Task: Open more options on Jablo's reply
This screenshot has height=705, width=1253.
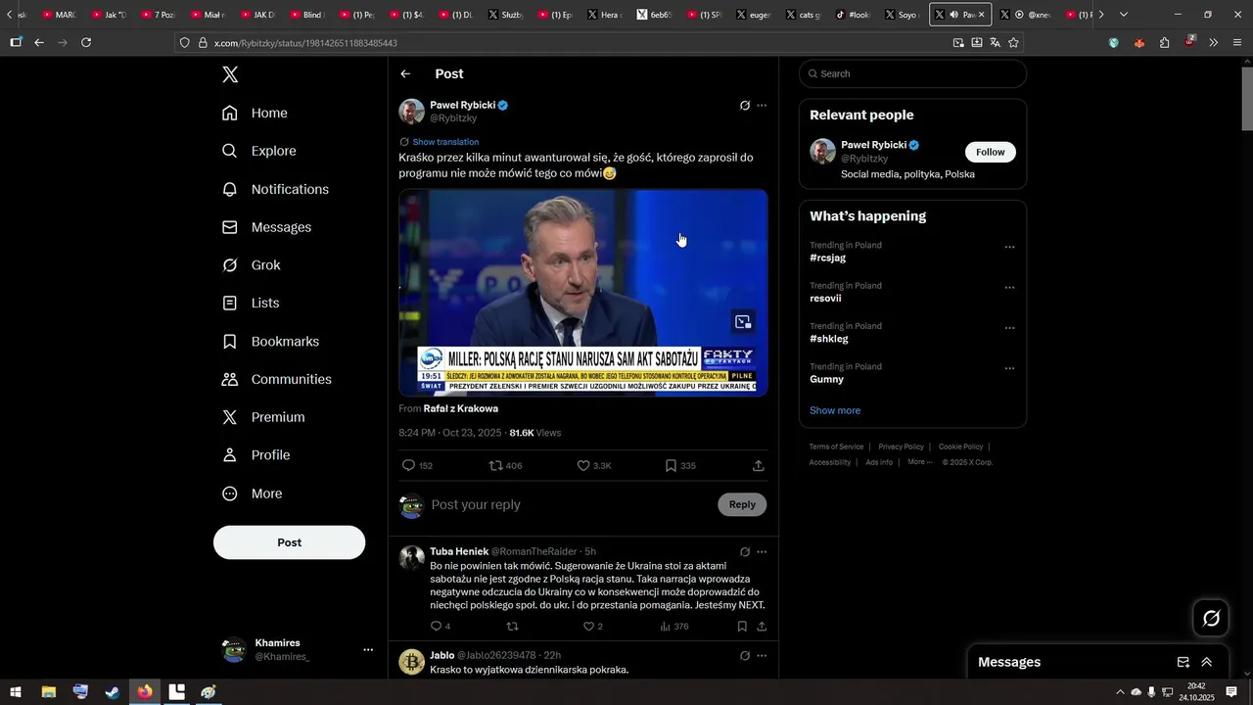Action: [x=763, y=656]
